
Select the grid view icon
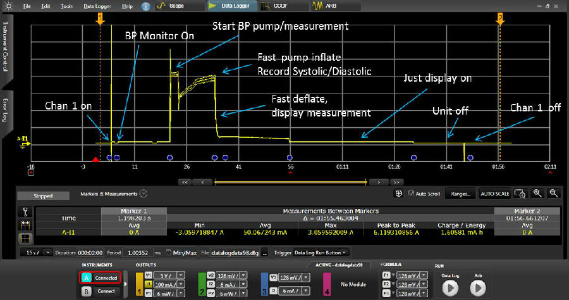click(25, 239)
